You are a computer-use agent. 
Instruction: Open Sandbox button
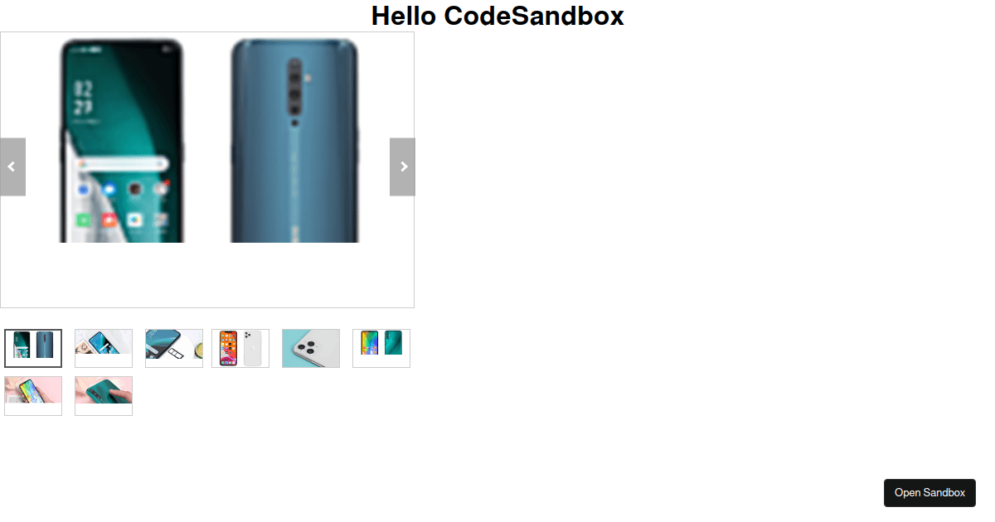[929, 492]
